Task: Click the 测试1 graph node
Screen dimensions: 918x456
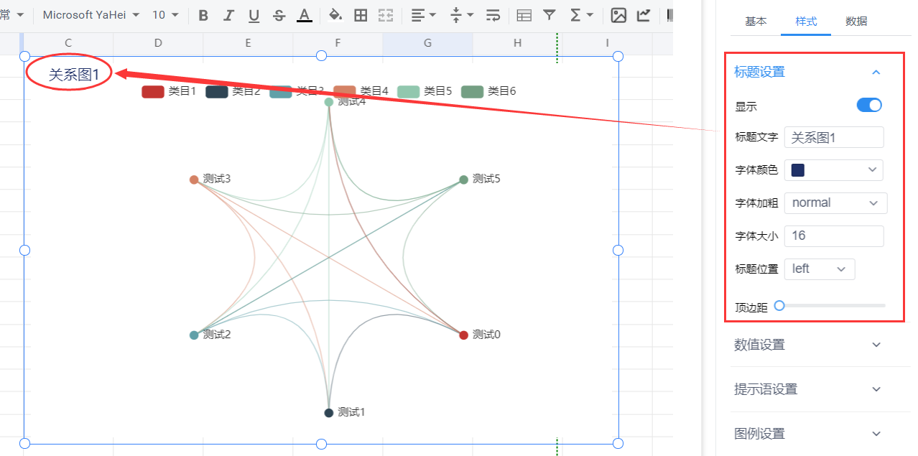Action: [329, 413]
